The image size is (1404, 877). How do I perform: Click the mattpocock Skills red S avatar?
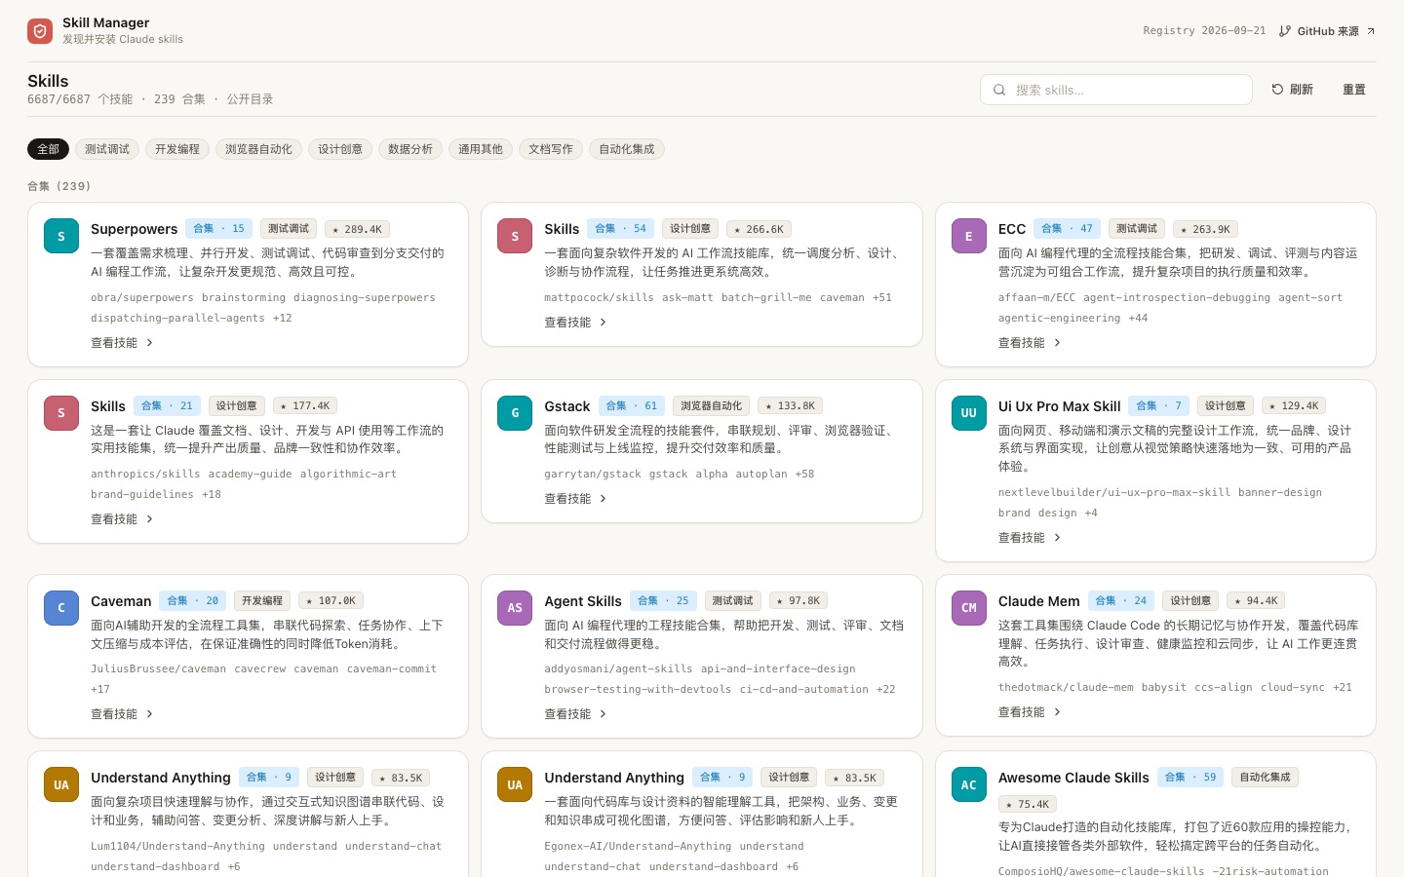click(x=515, y=236)
